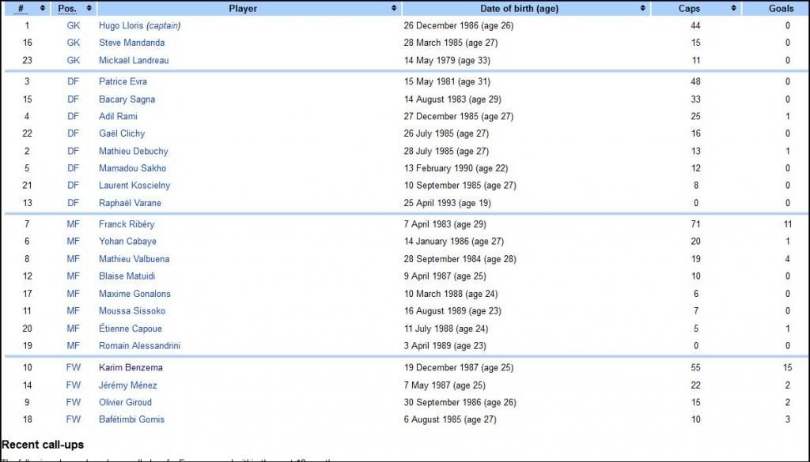Click the Mickaël Landreau link
The image size is (810, 462).
tap(134, 60)
